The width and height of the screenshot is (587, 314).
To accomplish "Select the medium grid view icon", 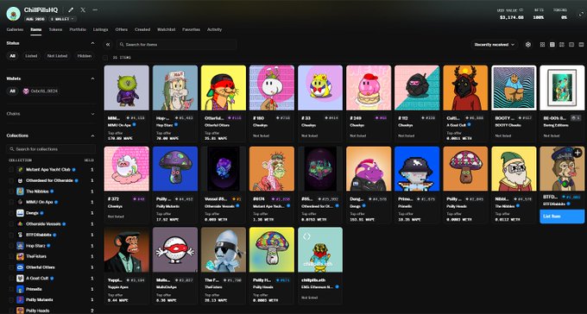I will click(x=552, y=45).
